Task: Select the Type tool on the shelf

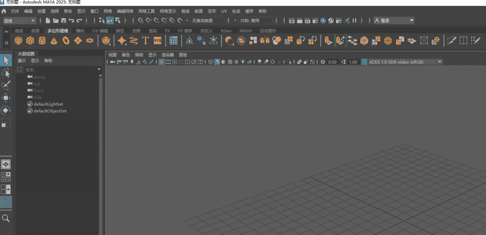Action: click(x=145, y=41)
